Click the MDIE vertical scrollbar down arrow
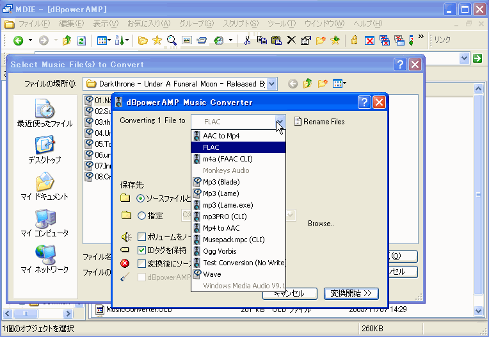 pyautogui.click(x=478, y=311)
